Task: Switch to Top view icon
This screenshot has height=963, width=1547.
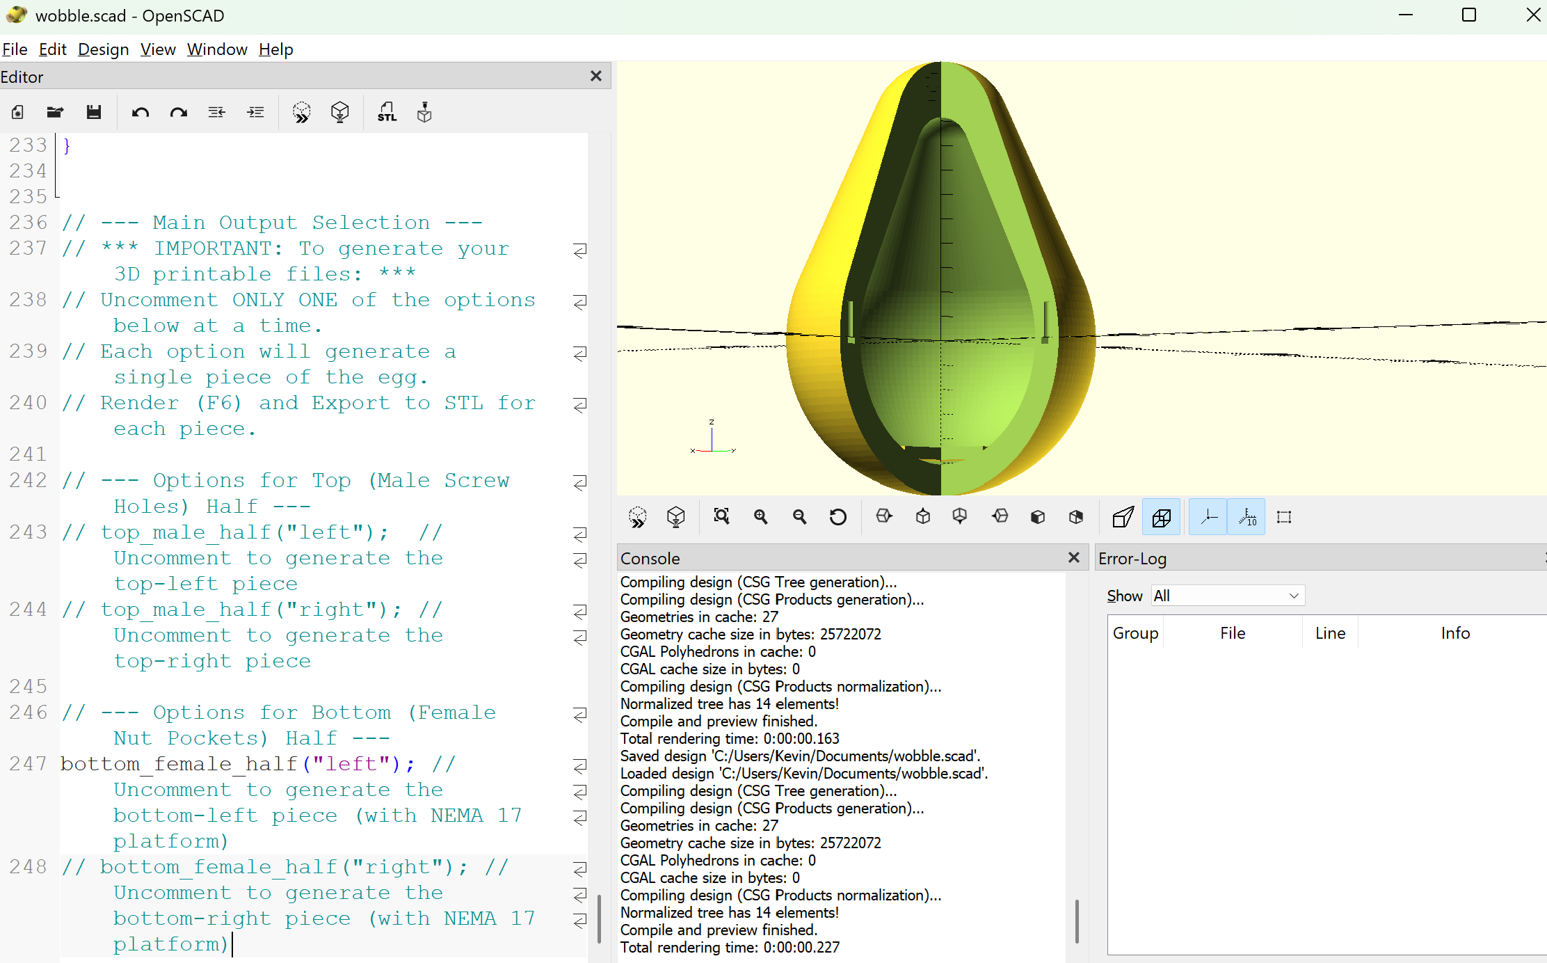Action: pyautogui.click(x=923, y=517)
